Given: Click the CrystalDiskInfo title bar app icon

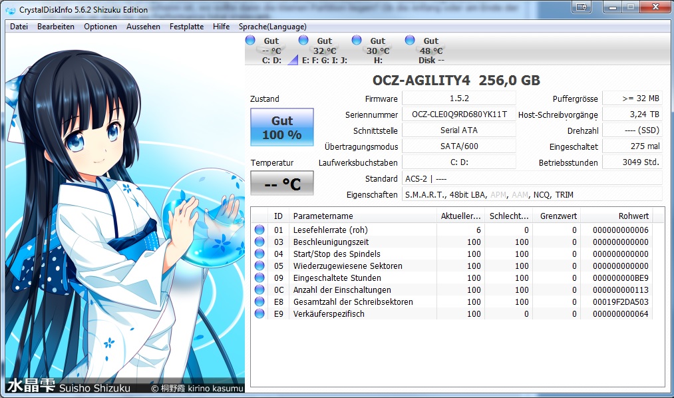Looking at the screenshot, I should pyautogui.click(x=11, y=9).
